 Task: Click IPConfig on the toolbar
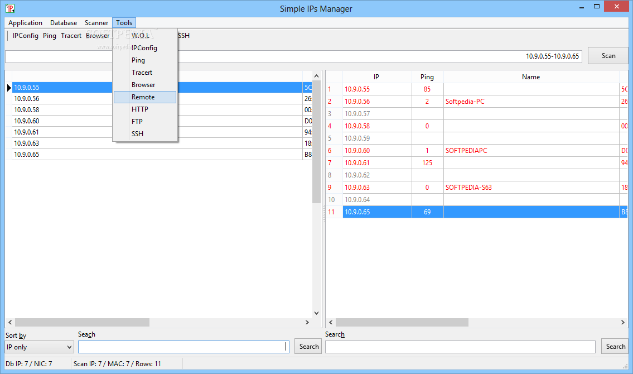click(x=26, y=36)
